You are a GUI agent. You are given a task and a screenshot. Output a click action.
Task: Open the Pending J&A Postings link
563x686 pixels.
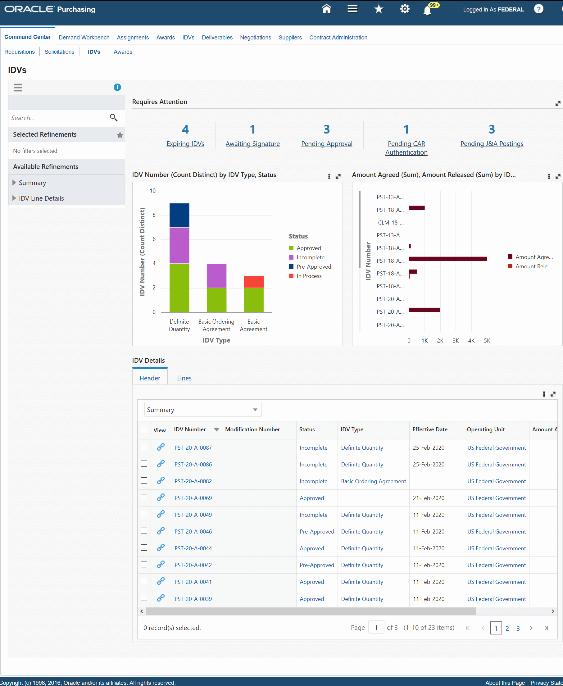pos(492,144)
